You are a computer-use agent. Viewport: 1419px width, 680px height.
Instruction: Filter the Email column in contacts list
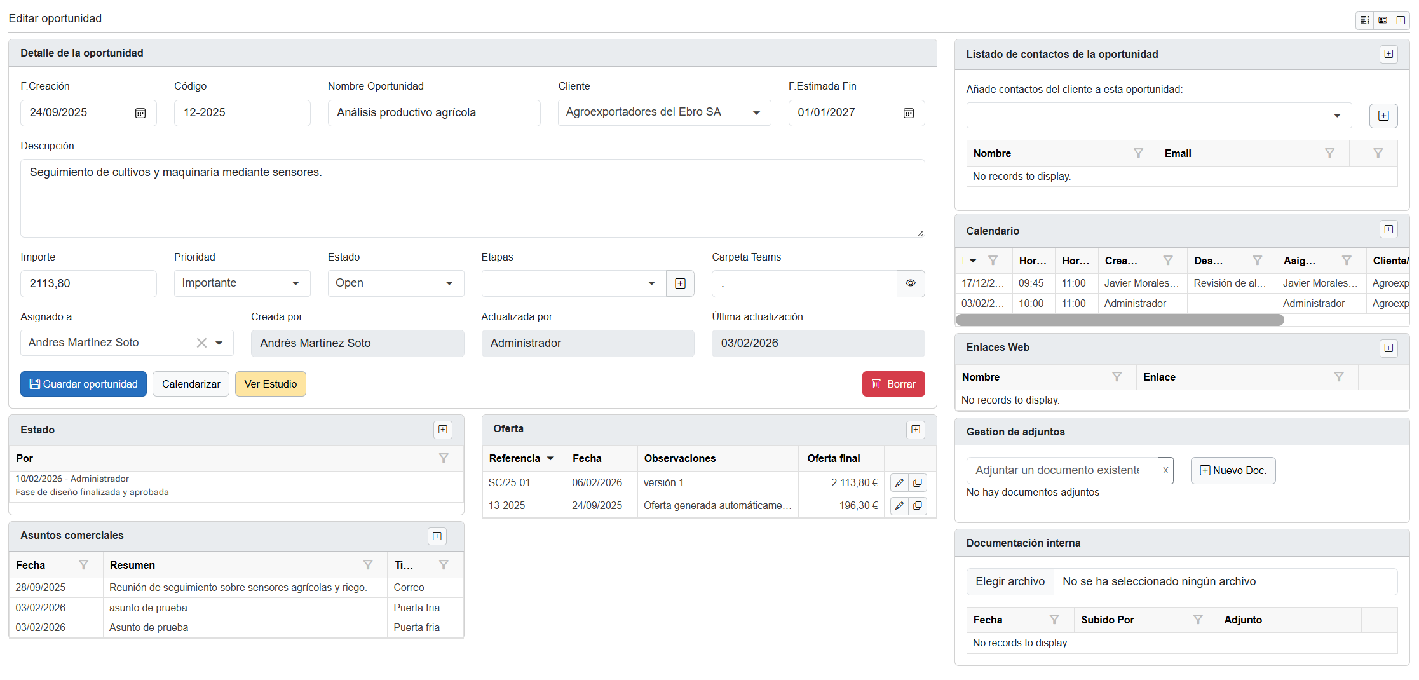[x=1329, y=153]
